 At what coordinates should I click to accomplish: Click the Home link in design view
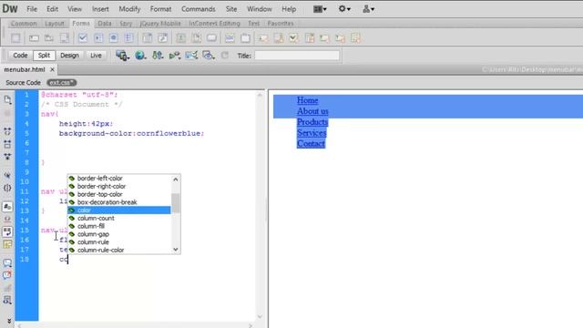[308, 100]
